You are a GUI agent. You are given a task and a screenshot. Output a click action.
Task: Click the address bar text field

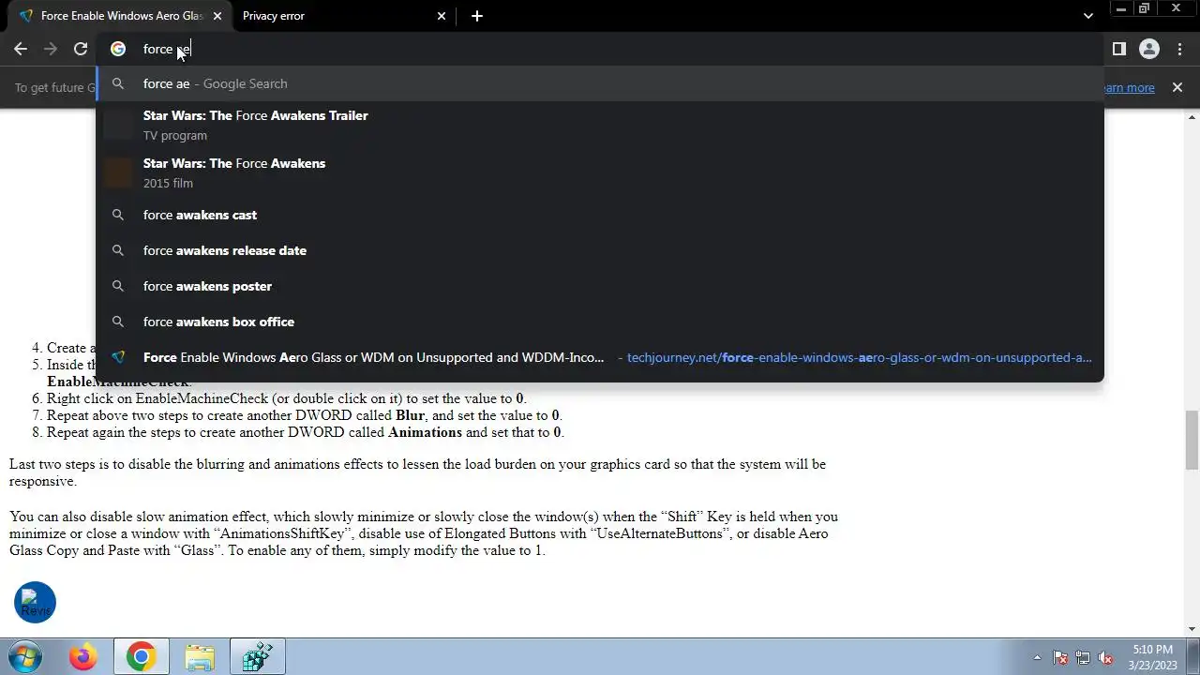click(x=600, y=49)
